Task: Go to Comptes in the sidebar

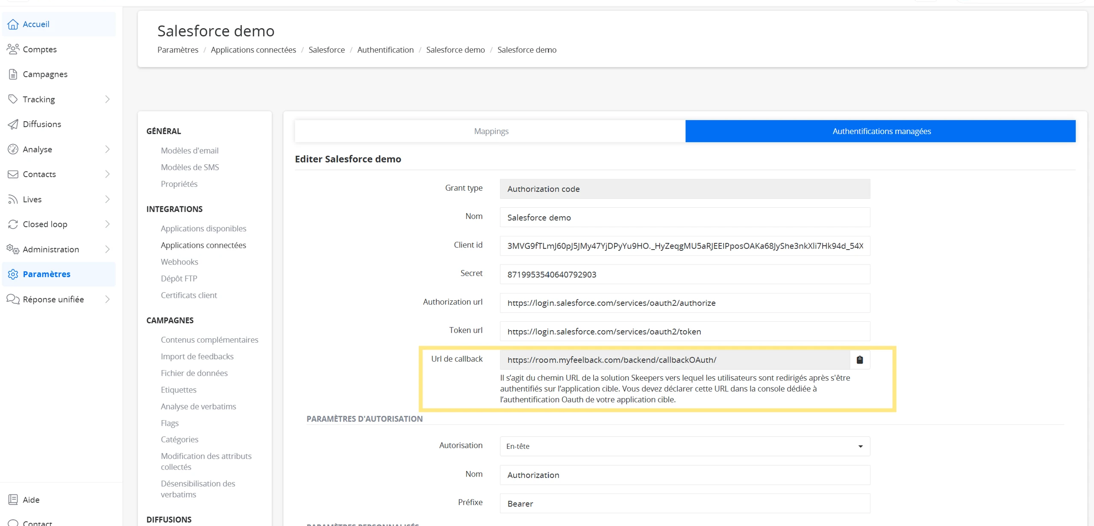Action: coord(59,49)
